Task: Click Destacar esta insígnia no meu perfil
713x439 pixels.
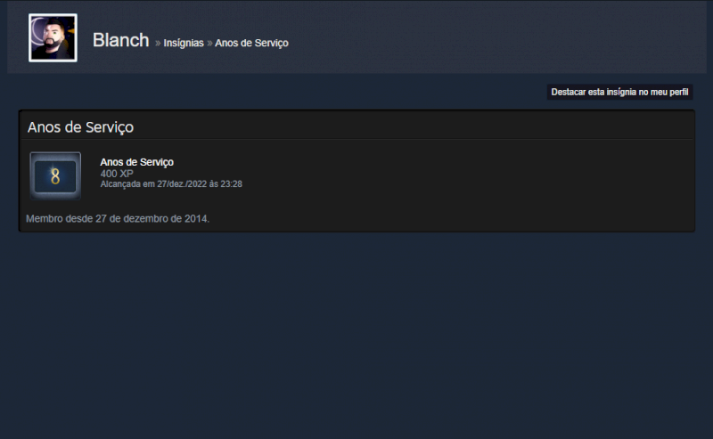Action: click(619, 92)
